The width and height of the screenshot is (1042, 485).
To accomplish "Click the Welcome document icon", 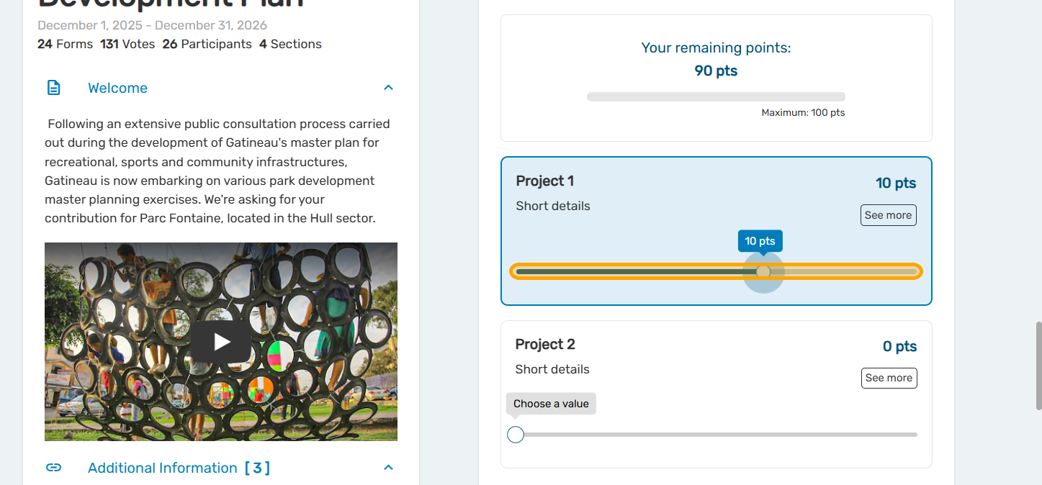I will point(53,88).
